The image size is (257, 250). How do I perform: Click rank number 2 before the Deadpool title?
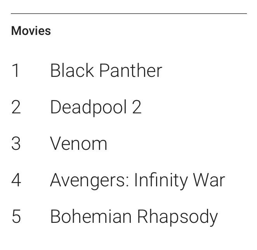pos(16,107)
